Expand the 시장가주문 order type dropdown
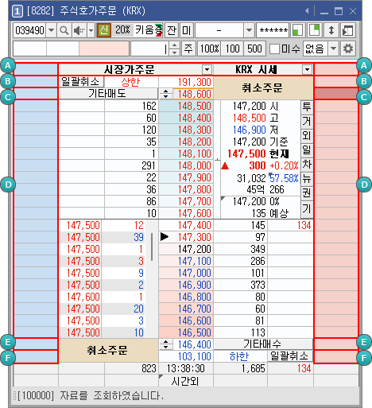Screen dimensions: 372x408 tap(207, 70)
